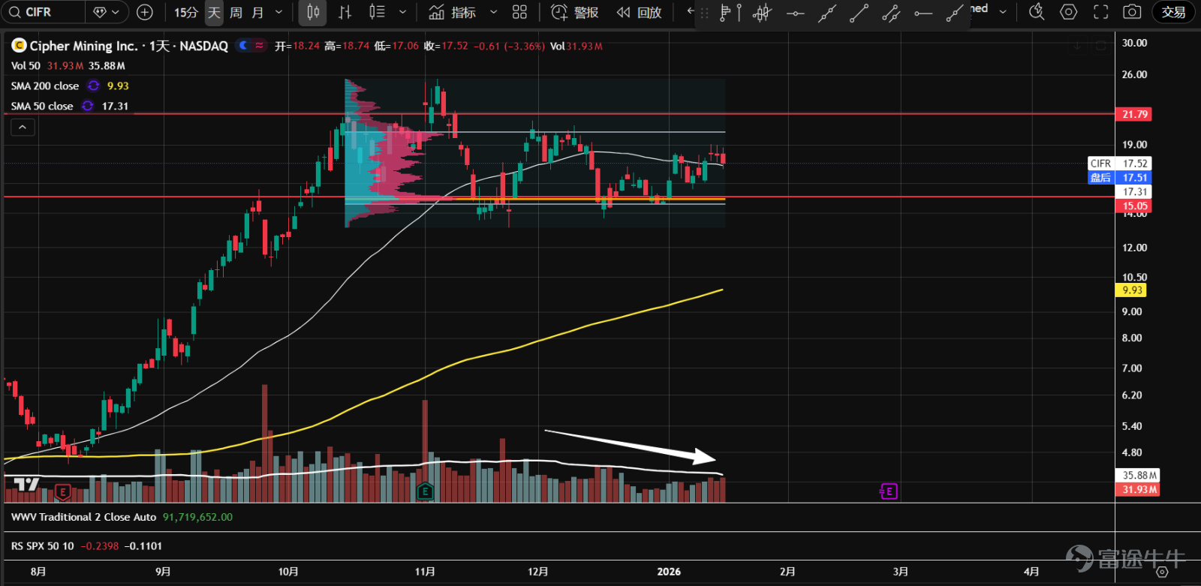Add a symbol to compare with the plus icon
Viewport: 1201px width, 586px height.
[145, 12]
